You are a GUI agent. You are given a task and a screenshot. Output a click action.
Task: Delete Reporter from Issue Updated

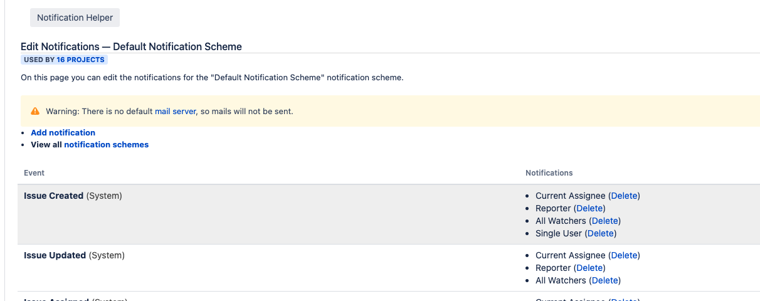coord(589,268)
